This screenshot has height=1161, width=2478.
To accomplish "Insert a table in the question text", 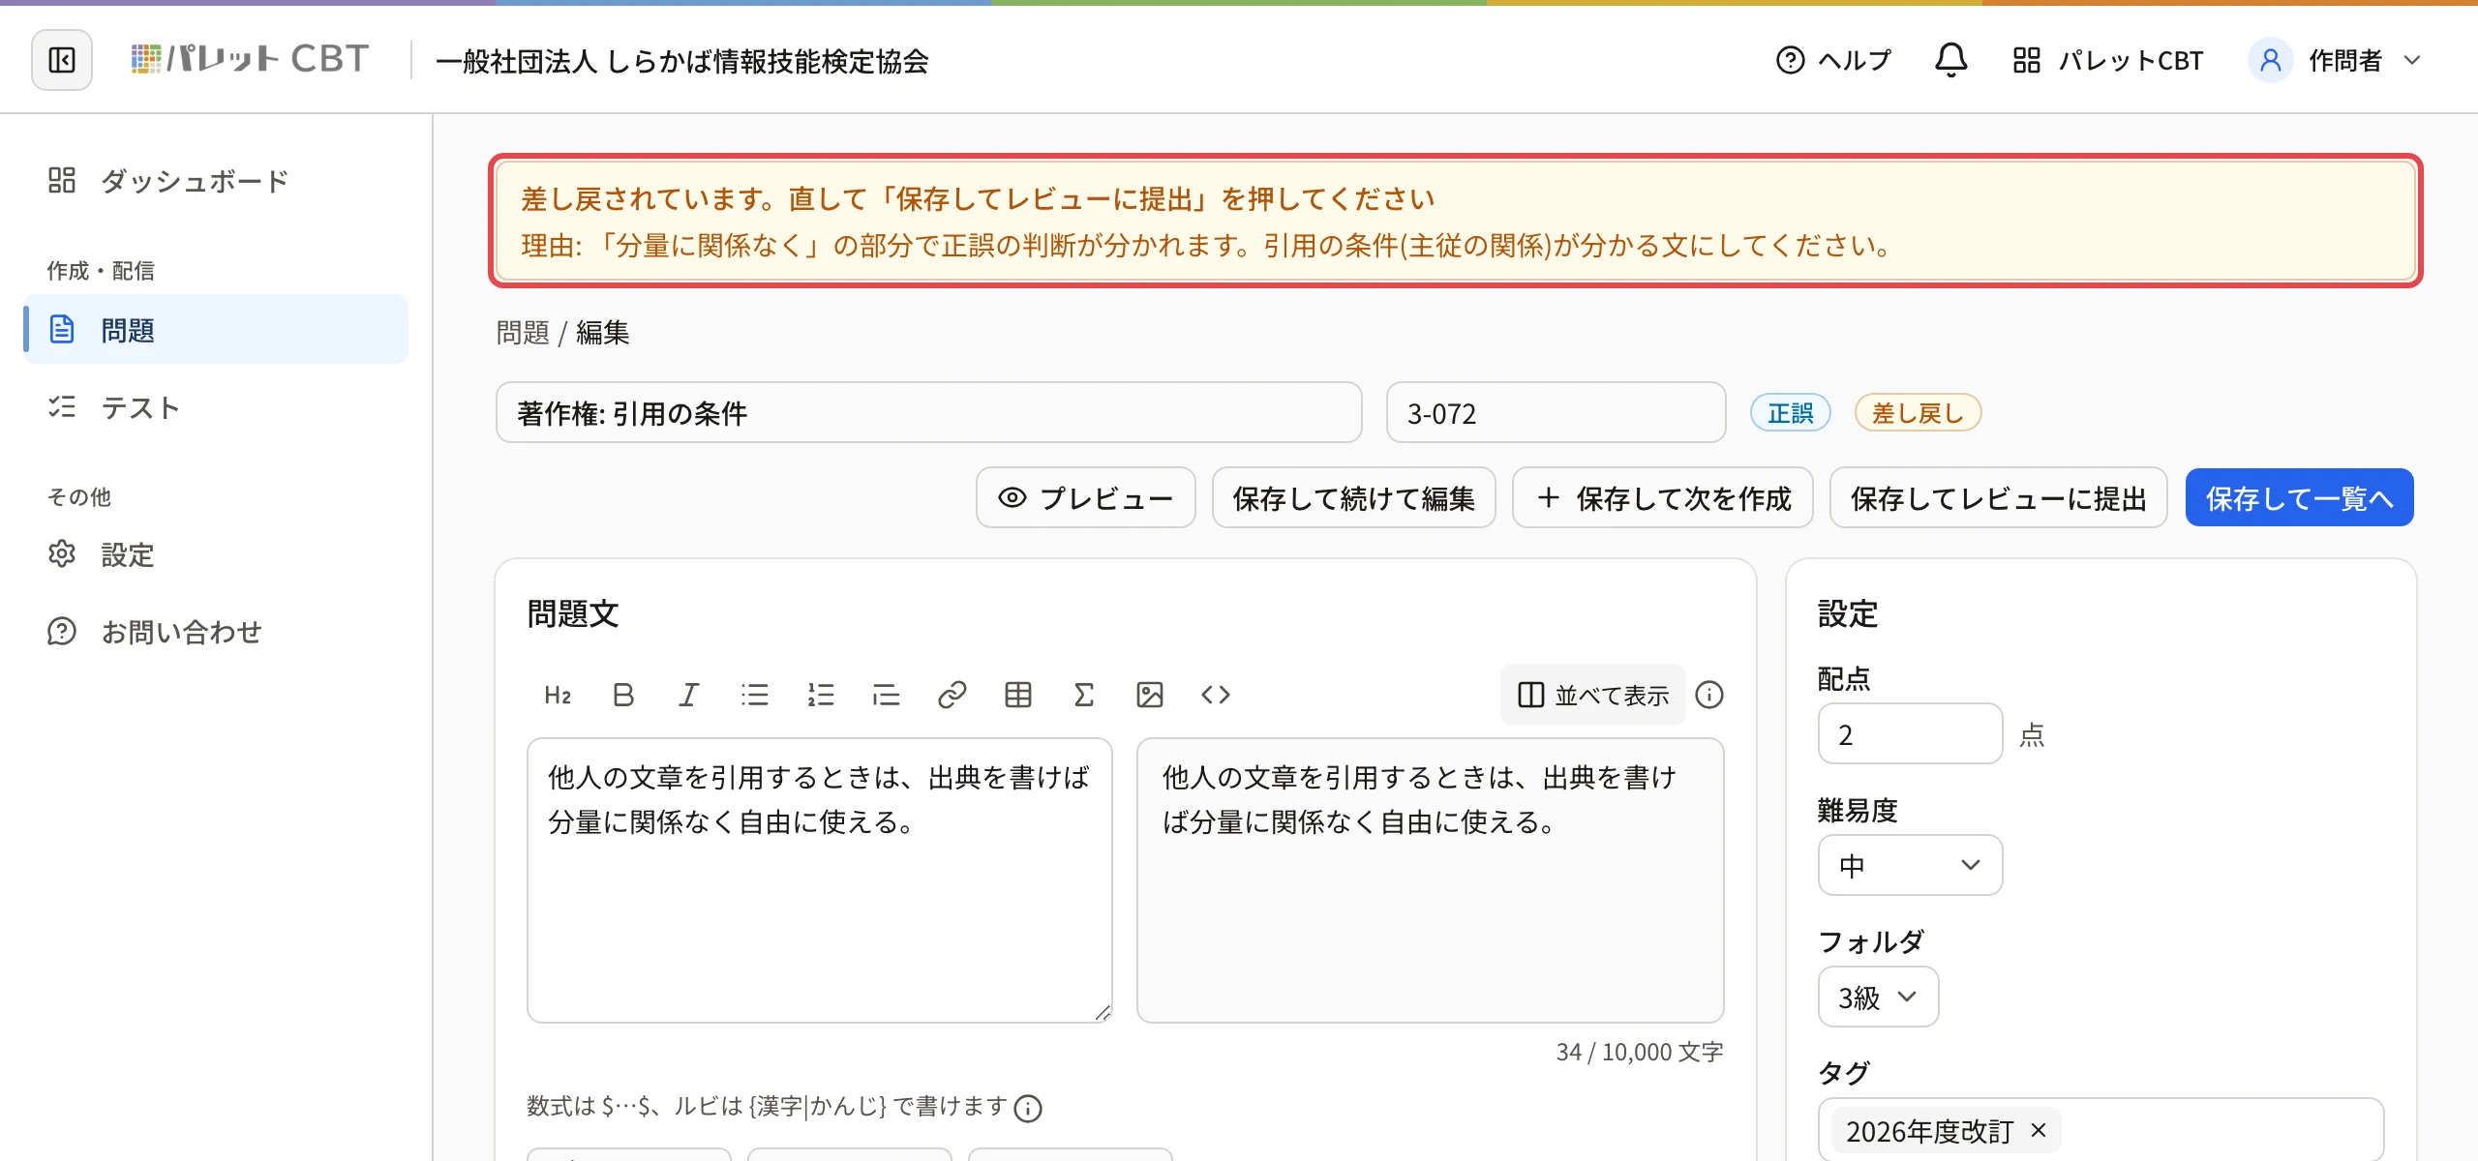I will click(x=1018, y=695).
